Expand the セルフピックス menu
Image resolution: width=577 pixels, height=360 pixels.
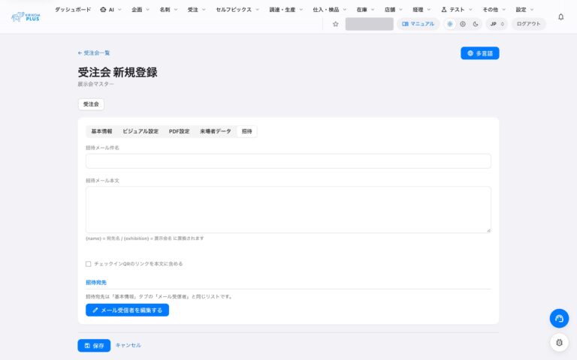click(x=237, y=10)
